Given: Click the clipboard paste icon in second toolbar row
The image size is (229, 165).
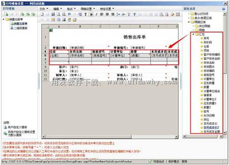Looking at the screenshot, I should click(70, 20).
